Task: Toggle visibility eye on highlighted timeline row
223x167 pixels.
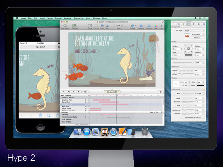Action: click(x=85, y=104)
